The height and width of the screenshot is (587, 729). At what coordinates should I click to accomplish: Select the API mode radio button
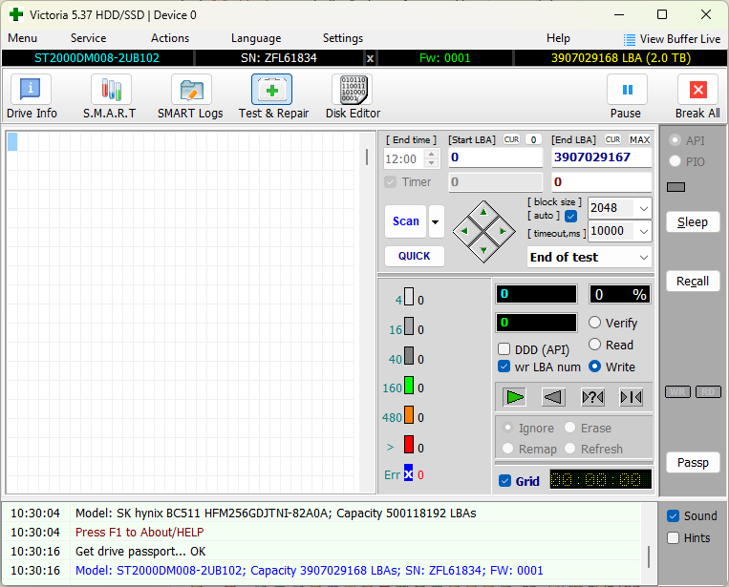click(x=675, y=139)
